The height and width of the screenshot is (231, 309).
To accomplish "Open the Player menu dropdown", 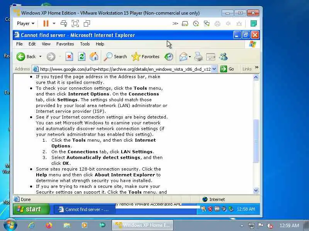I will point(25,23).
